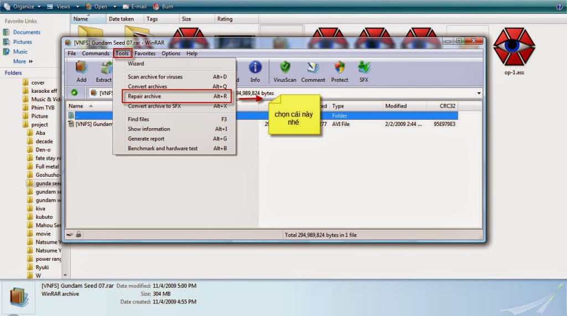Click folder tree scrollbar down arrow
The image size is (567, 316).
pos(65,275)
